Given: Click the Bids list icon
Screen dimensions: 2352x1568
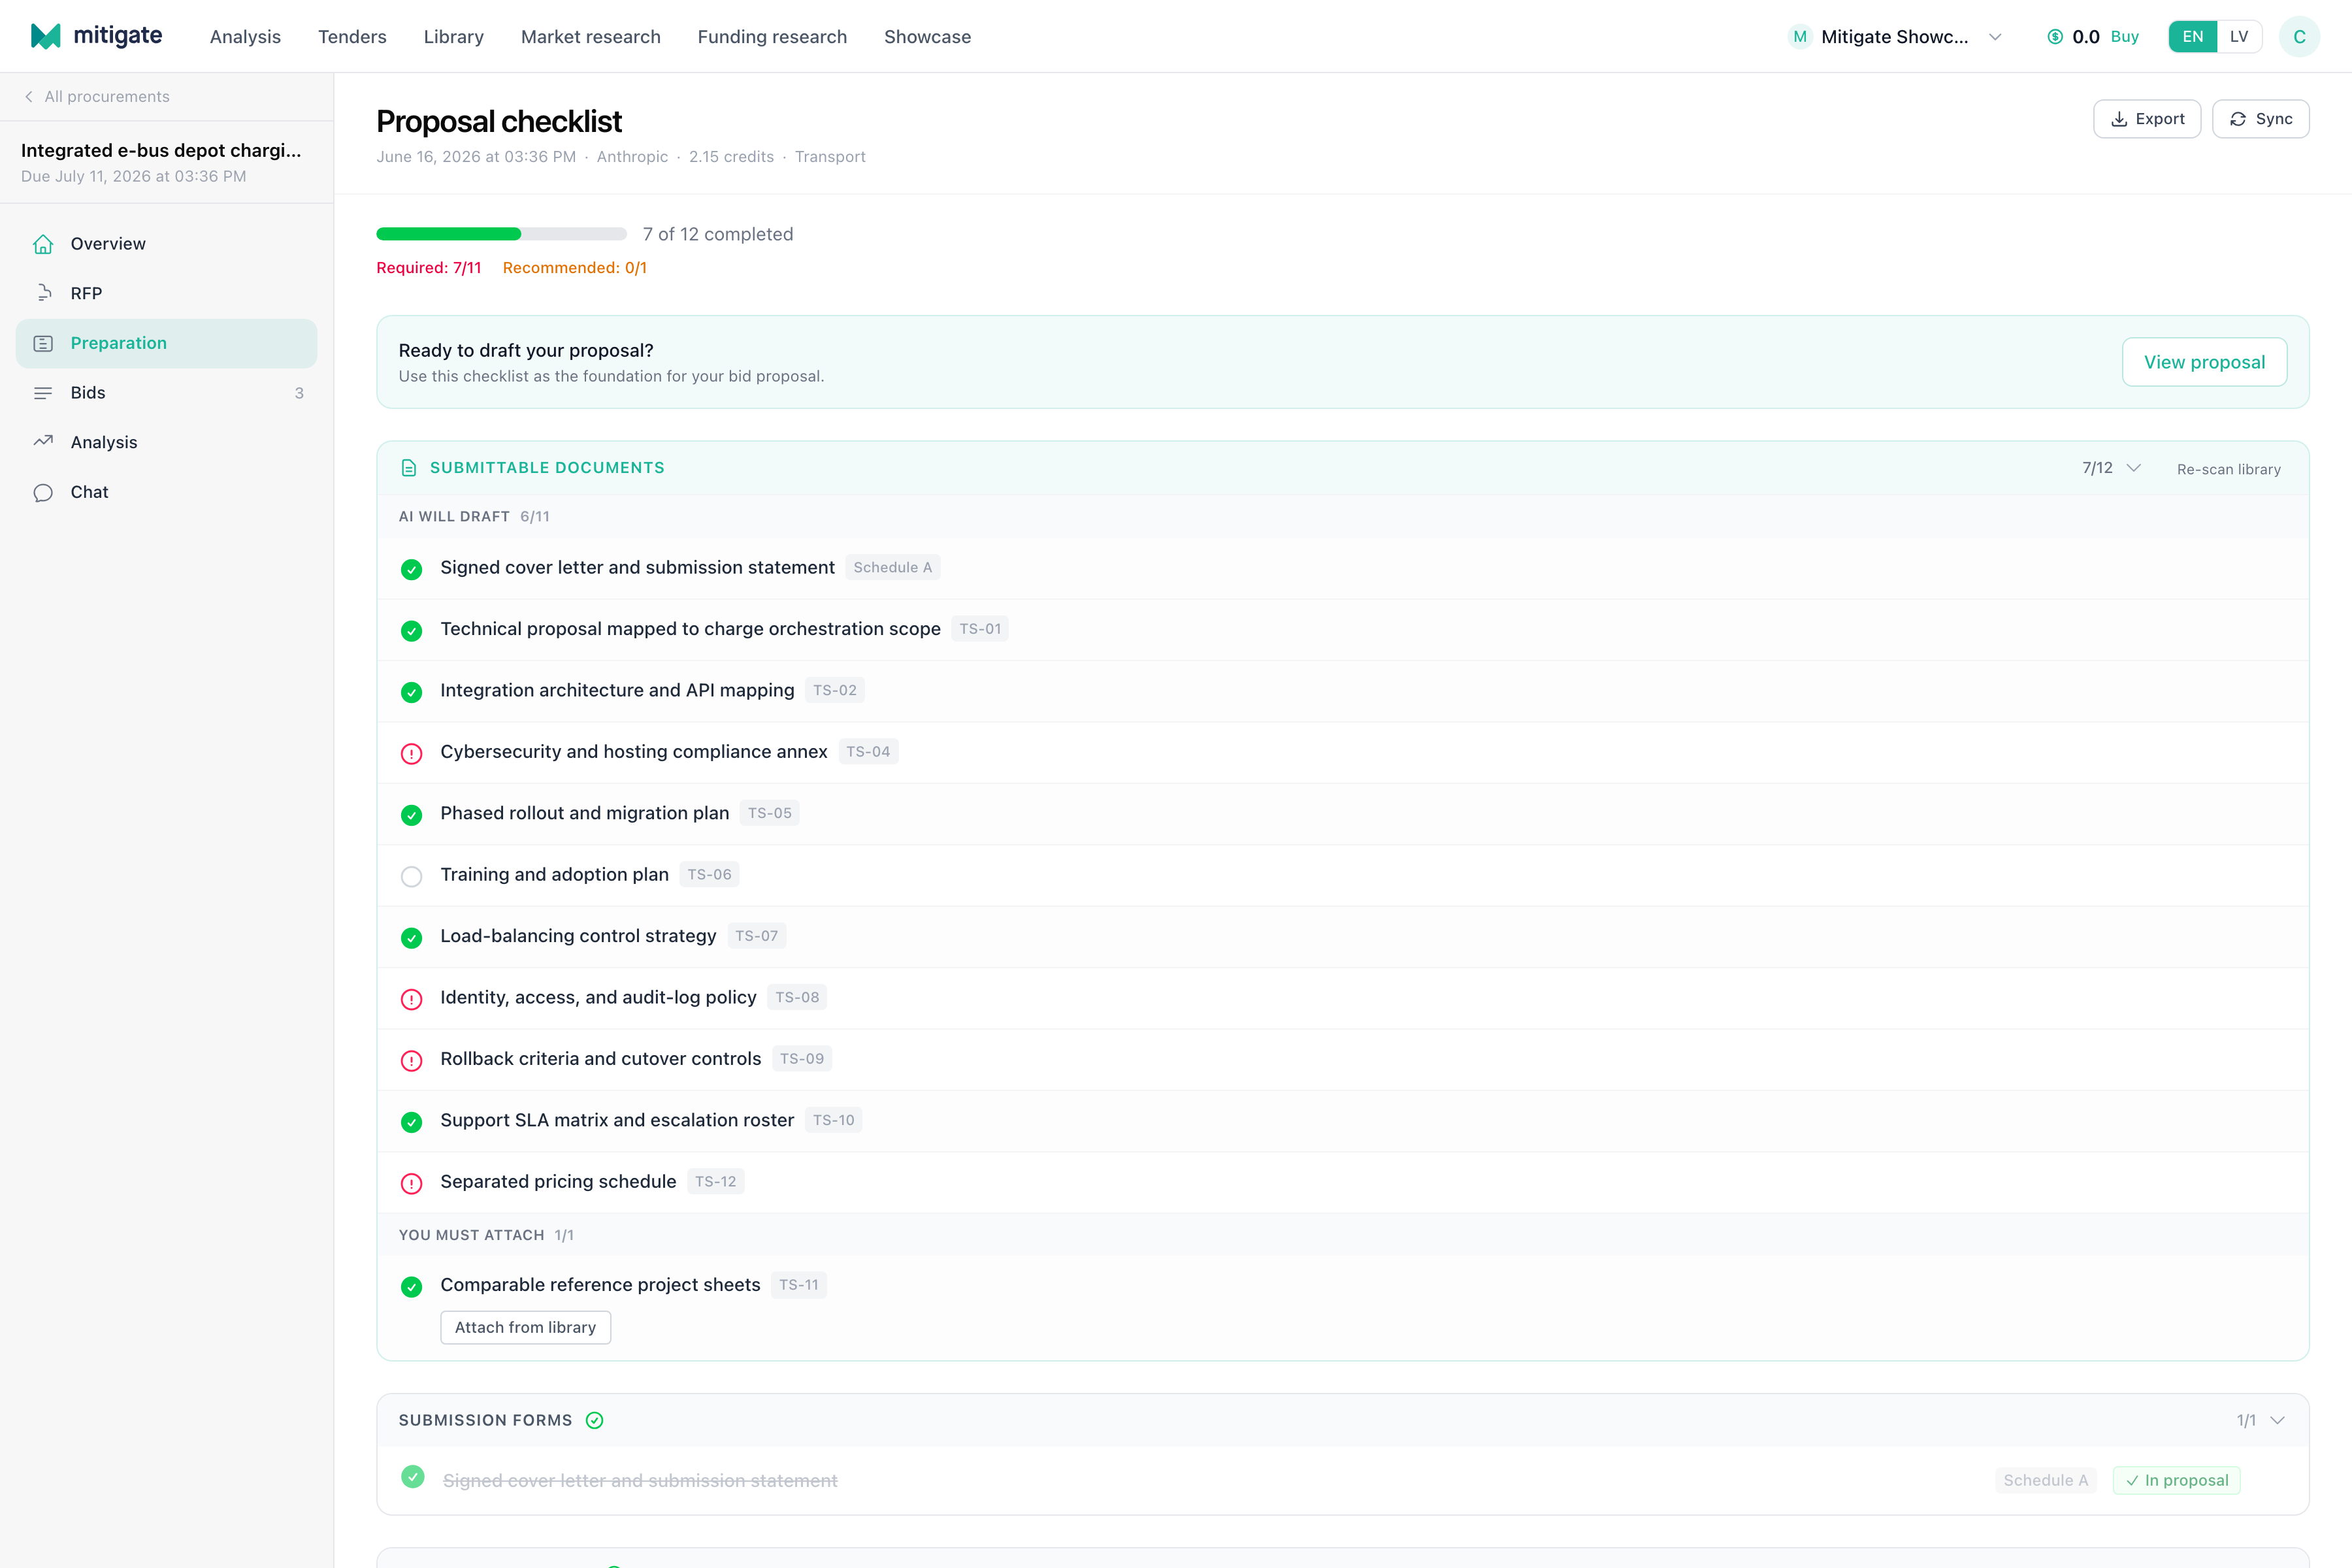Looking at the screenshot, I should point(43,393).
